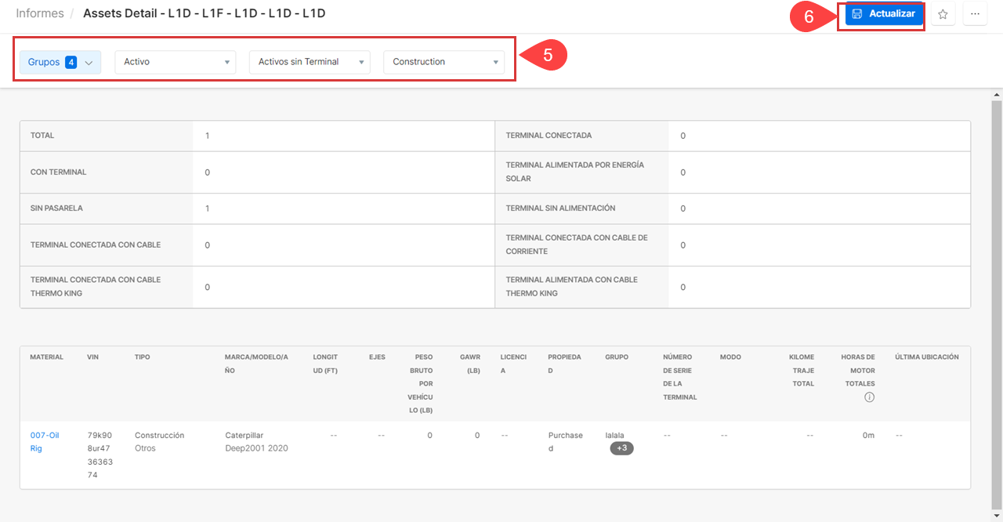Click the VIN column header

[93, 357]
